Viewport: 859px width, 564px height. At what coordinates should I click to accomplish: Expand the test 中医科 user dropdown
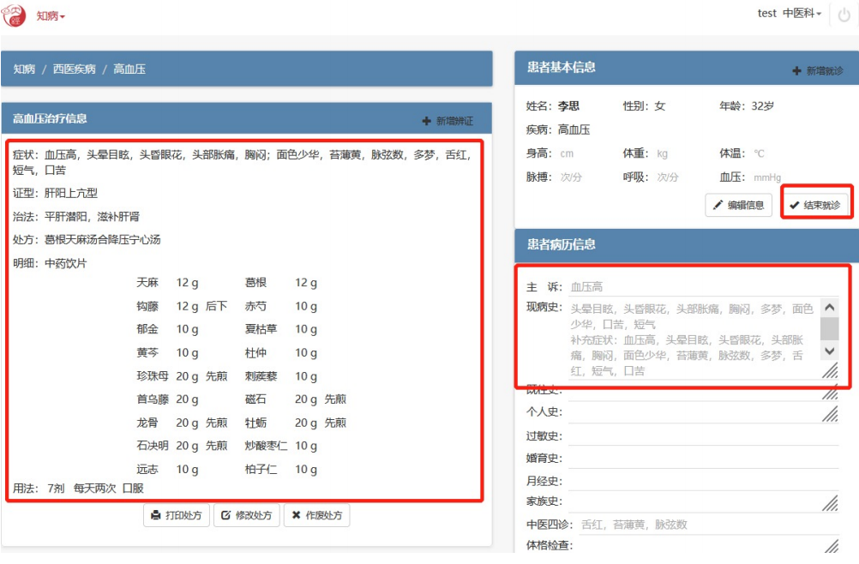[790, 14]
